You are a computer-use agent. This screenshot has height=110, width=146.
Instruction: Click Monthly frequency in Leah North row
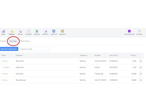coord(83,67)
